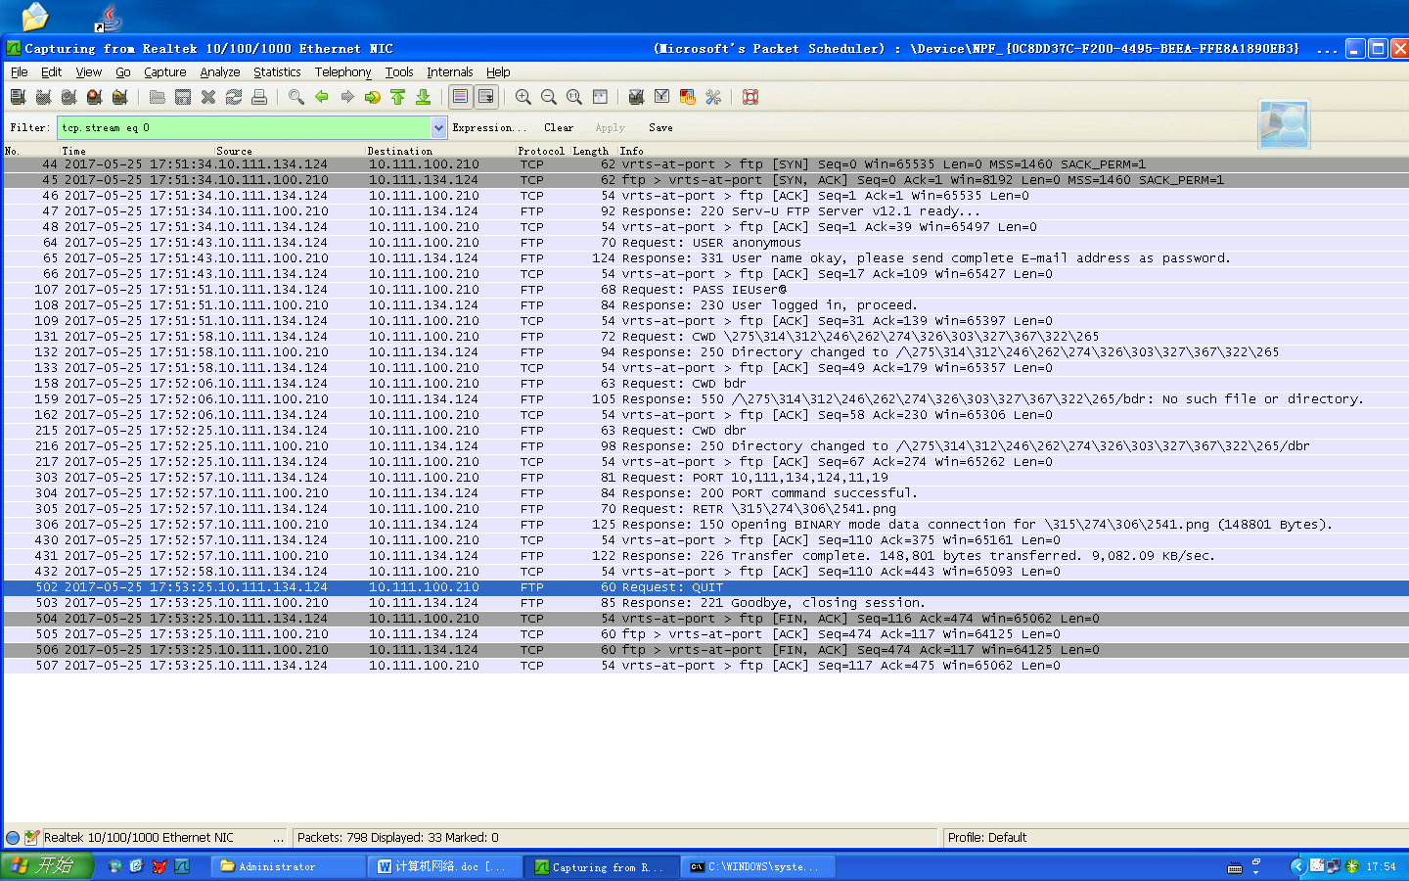
Task: Click the Windows Start button
Action: tap(47, 866)
